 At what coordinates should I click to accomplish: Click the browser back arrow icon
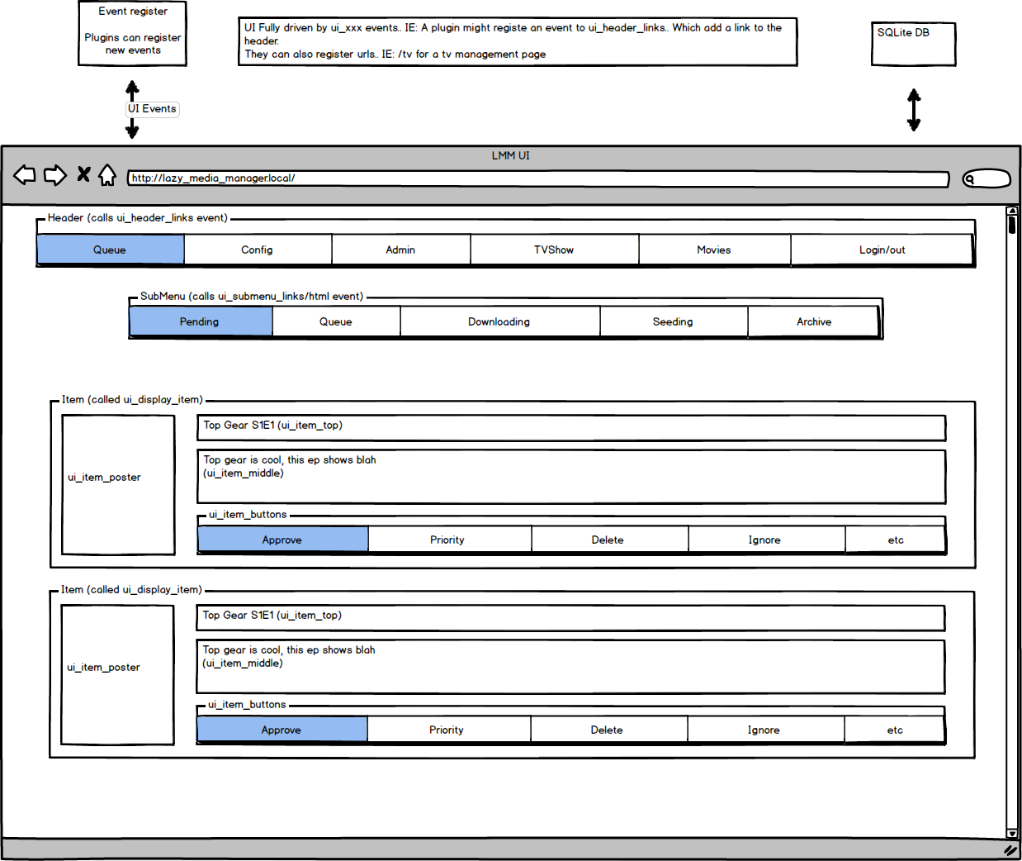(25, 175)
